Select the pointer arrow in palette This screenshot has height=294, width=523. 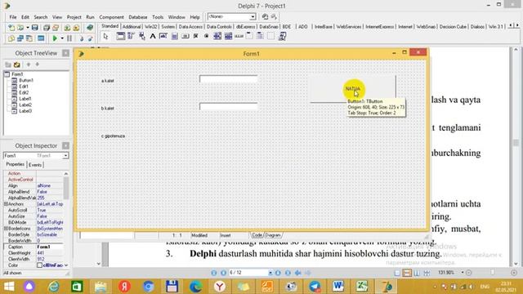pos(105,36)
